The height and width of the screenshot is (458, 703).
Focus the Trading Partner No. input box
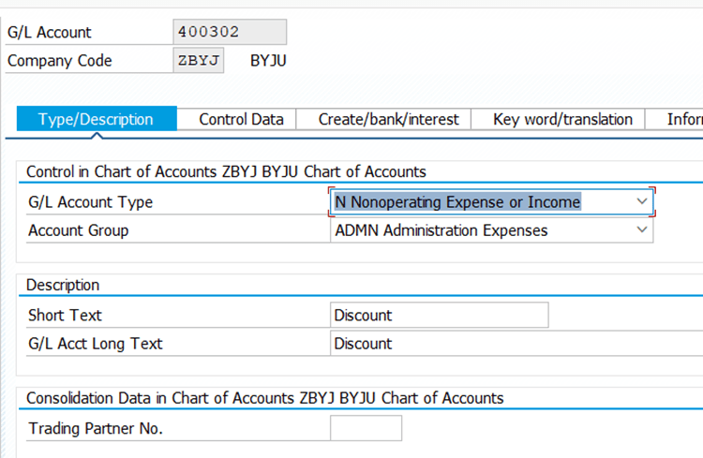click(366, 429)
